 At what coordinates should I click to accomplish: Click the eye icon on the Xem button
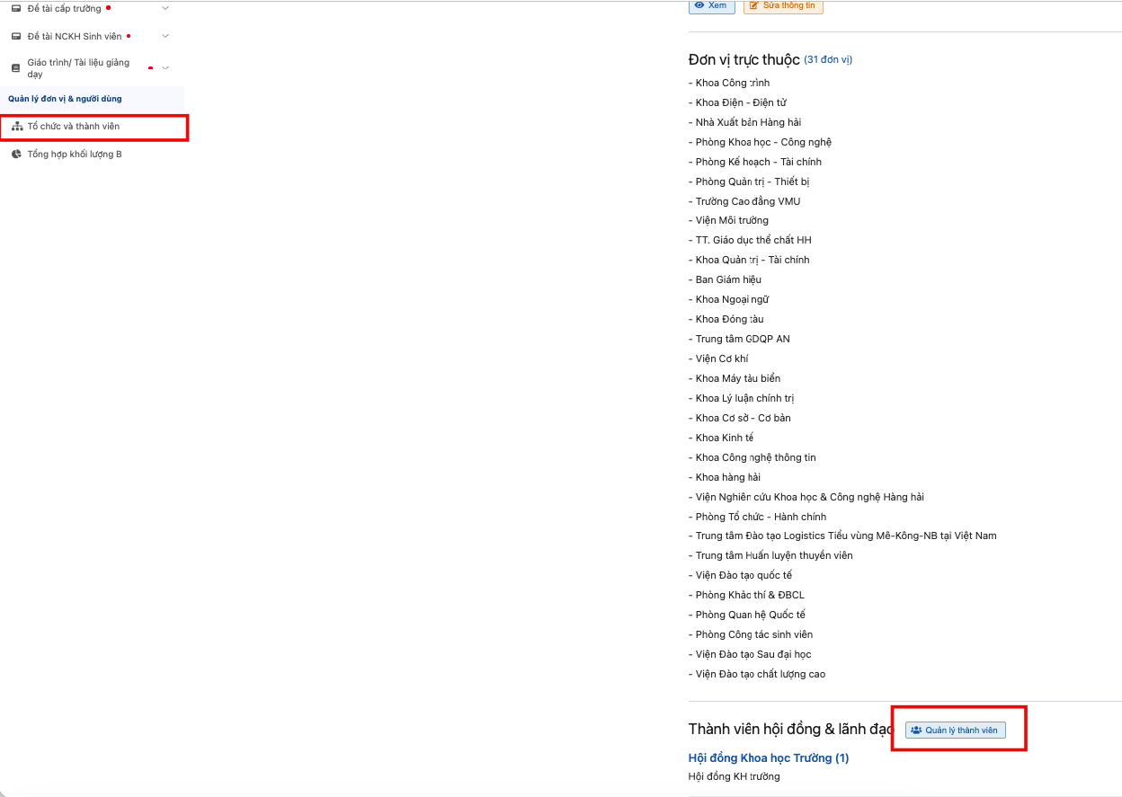click(x=699, y=5)
